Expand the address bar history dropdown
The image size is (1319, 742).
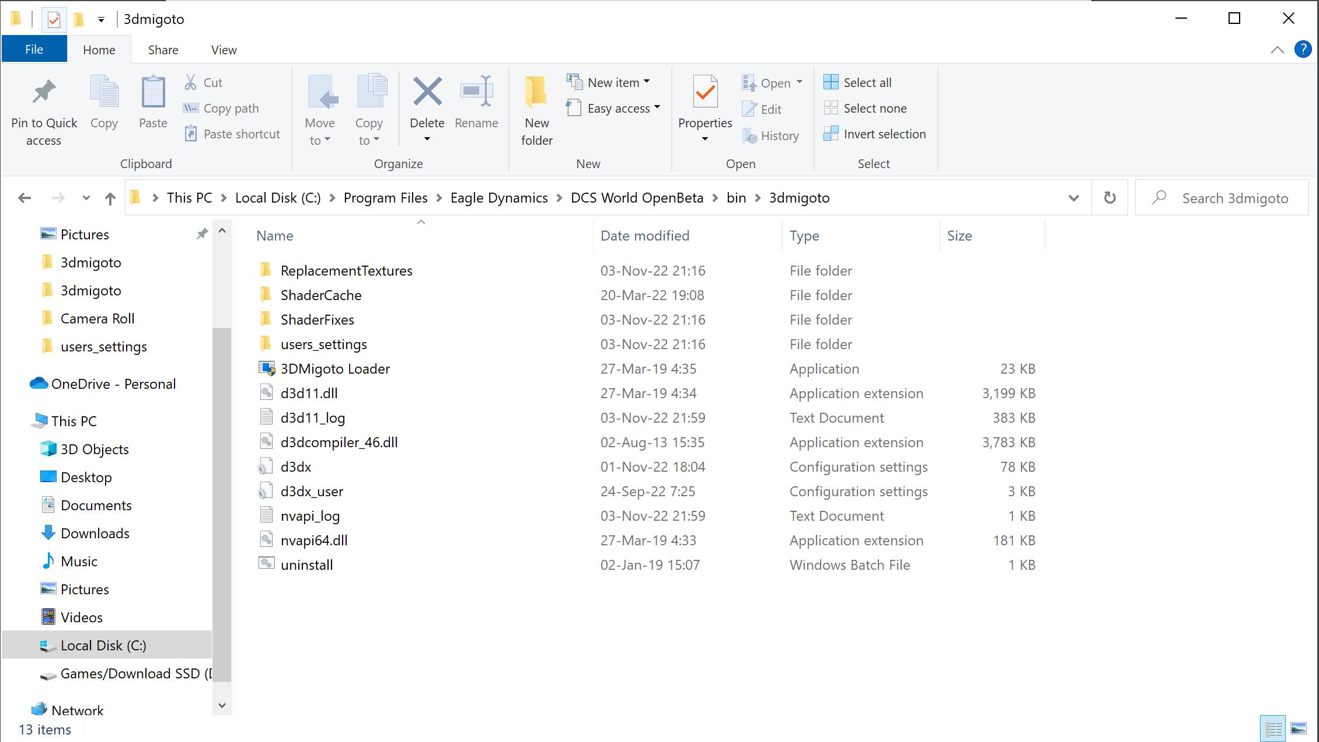tap(1073, 198)
